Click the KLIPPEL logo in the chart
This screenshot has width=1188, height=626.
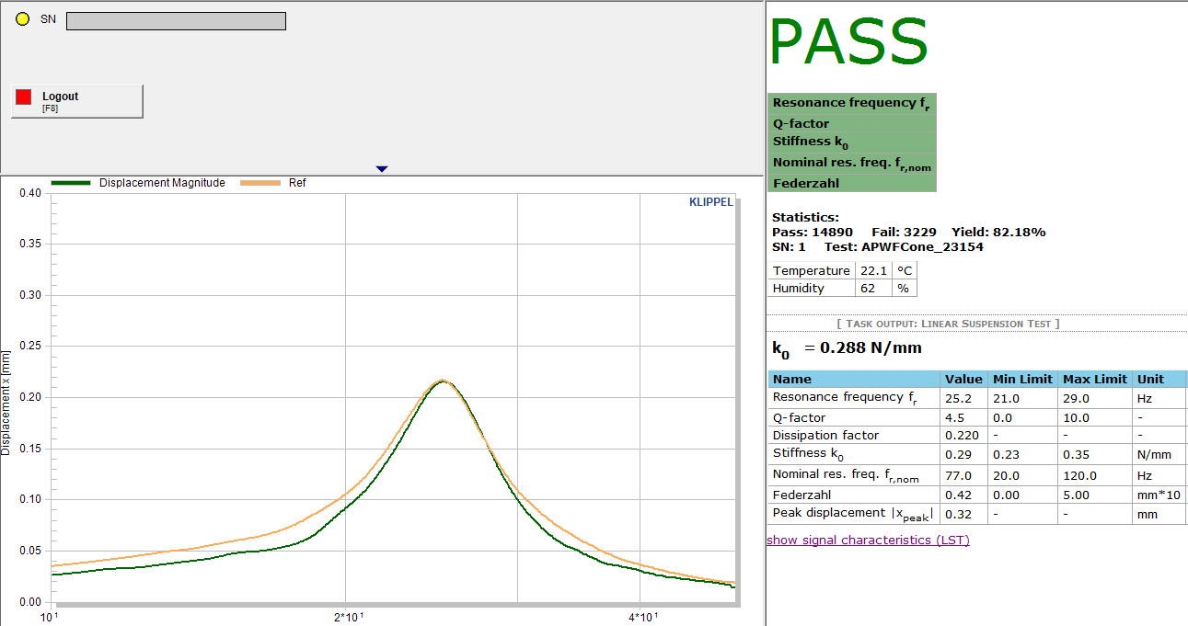[x=710, y=202]
